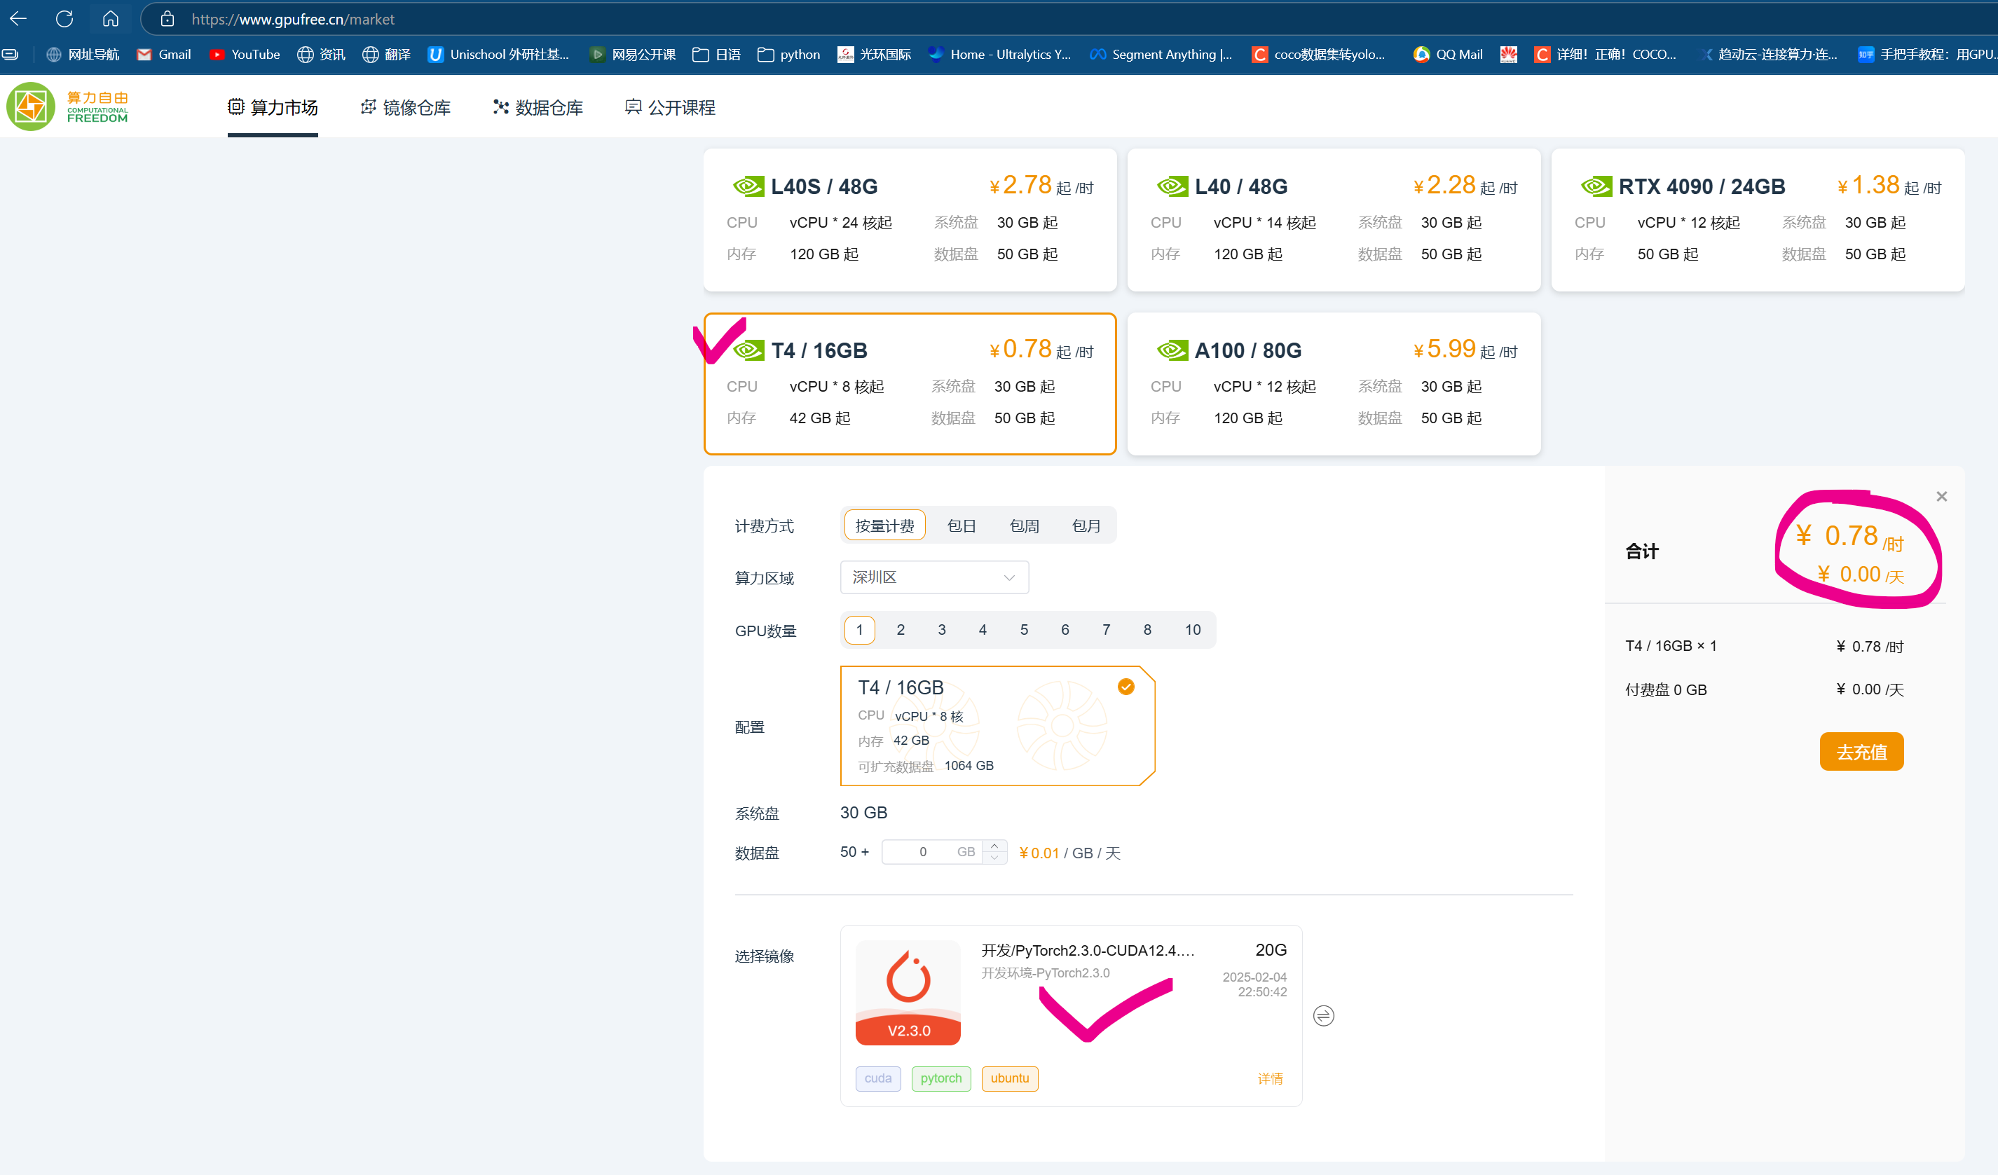Click the browser refresh icon
Image resolution: width=1998 pixels, height=1175 pixels.
[64, 18]
